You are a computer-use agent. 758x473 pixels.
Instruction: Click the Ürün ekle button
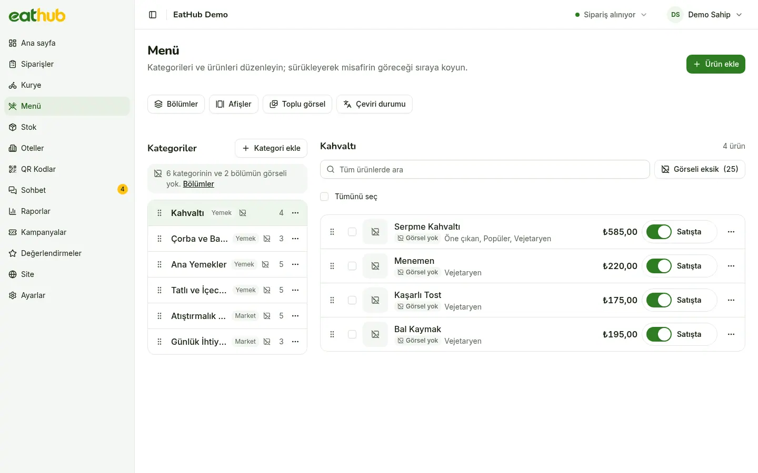(x=715, y=64)
